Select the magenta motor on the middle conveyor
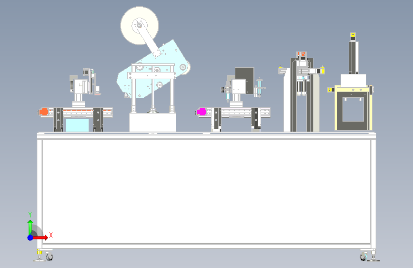This screenshot has height=268, width=413. tap(201, 112)
